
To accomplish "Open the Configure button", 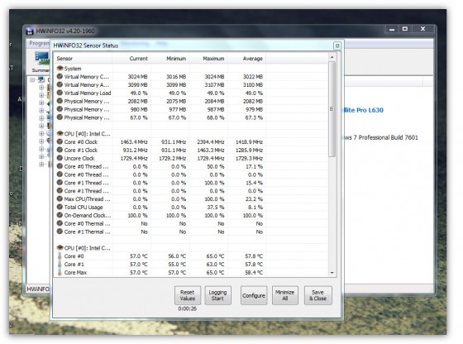I will pyautogui.click(x=254, y=295).
